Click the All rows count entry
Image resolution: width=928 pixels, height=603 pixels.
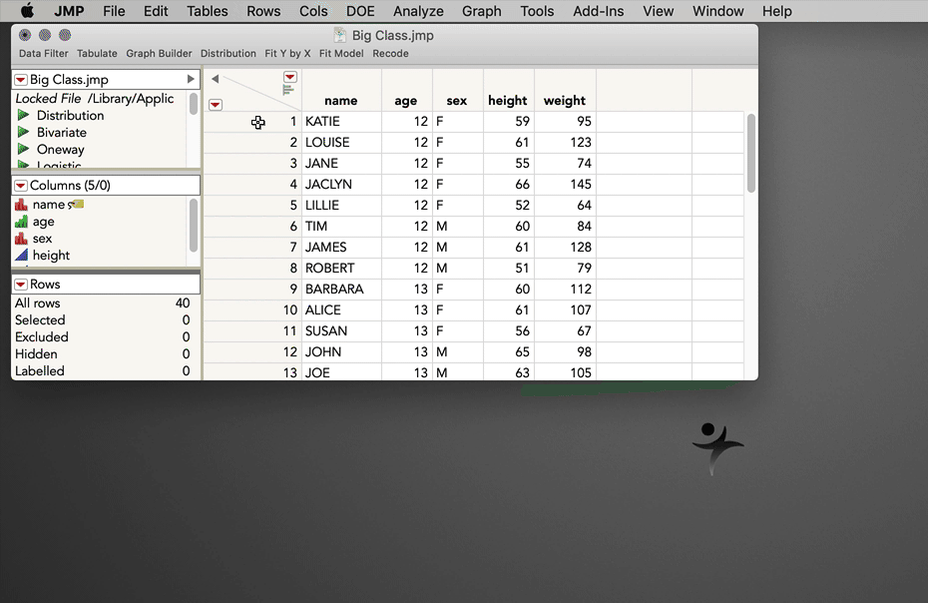[x=103, y=303]
